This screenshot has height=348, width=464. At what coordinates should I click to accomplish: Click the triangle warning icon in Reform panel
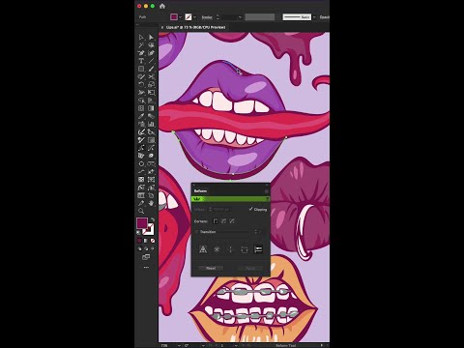203,249
